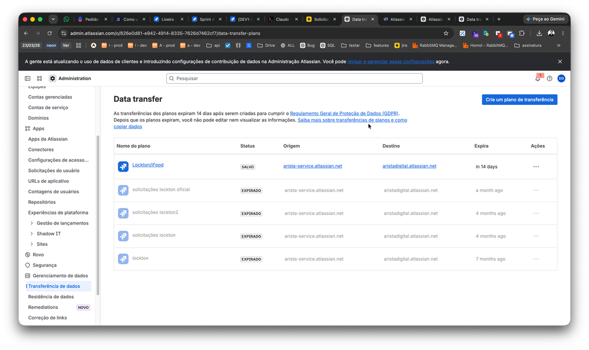Open the GDPR regulation link
The height and width of the screenshot is (350, 589).
(344, 113)
